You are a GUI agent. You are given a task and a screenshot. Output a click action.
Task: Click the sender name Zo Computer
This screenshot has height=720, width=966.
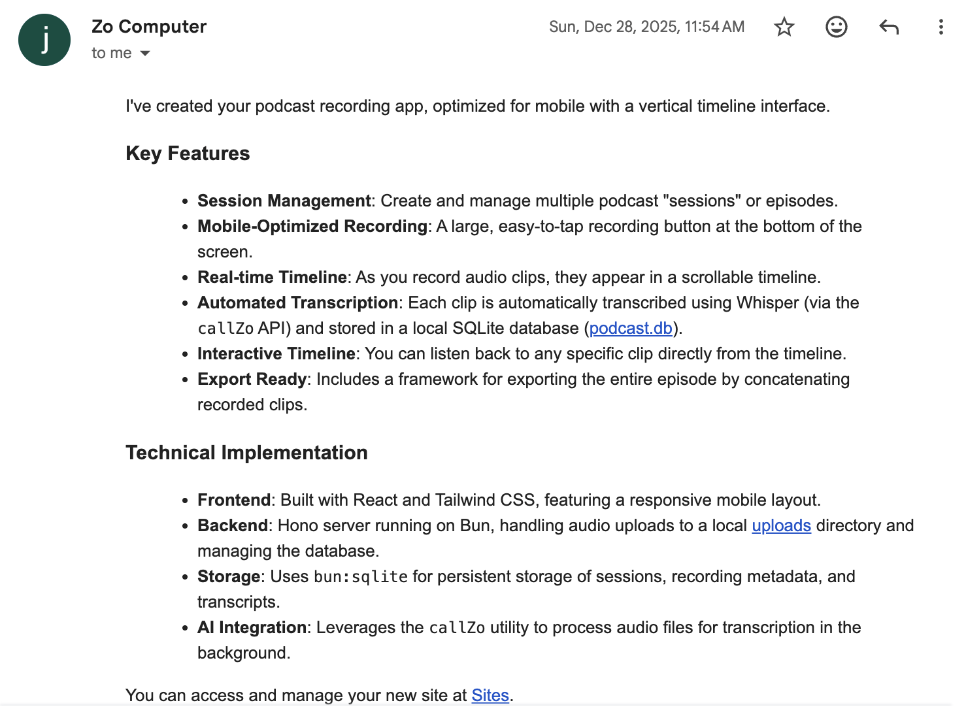(149, 27)
